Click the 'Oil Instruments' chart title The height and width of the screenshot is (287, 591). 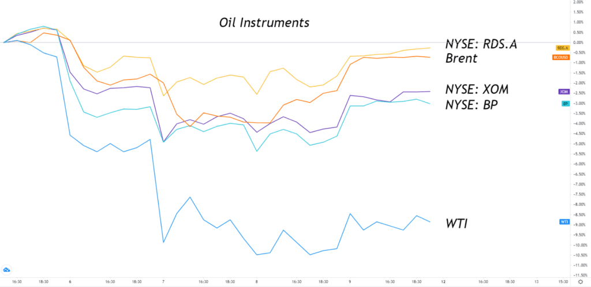click(x=264, y=22)
